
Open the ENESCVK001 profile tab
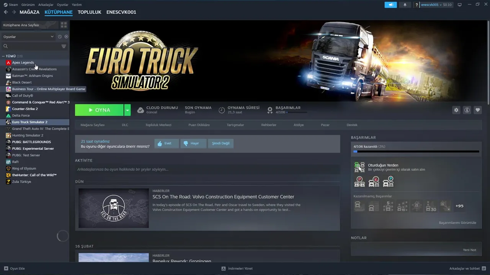[x=121, y=12]
